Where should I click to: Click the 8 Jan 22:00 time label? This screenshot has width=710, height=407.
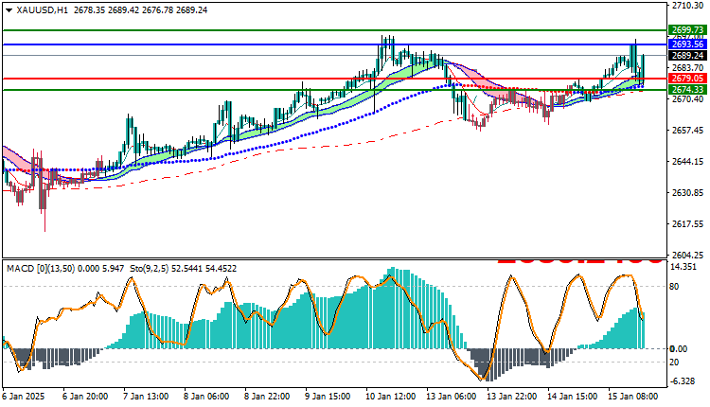coord(267,397)
